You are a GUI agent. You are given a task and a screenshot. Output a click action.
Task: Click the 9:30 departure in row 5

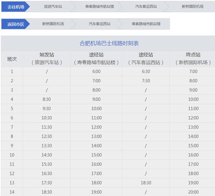(x=47, y=109)
